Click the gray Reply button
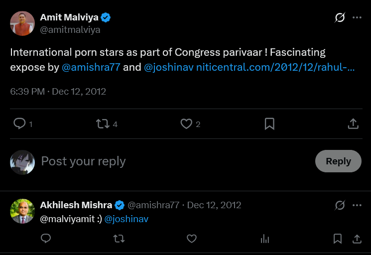Screen dimensions: 371x255 (x=338, y=161)
